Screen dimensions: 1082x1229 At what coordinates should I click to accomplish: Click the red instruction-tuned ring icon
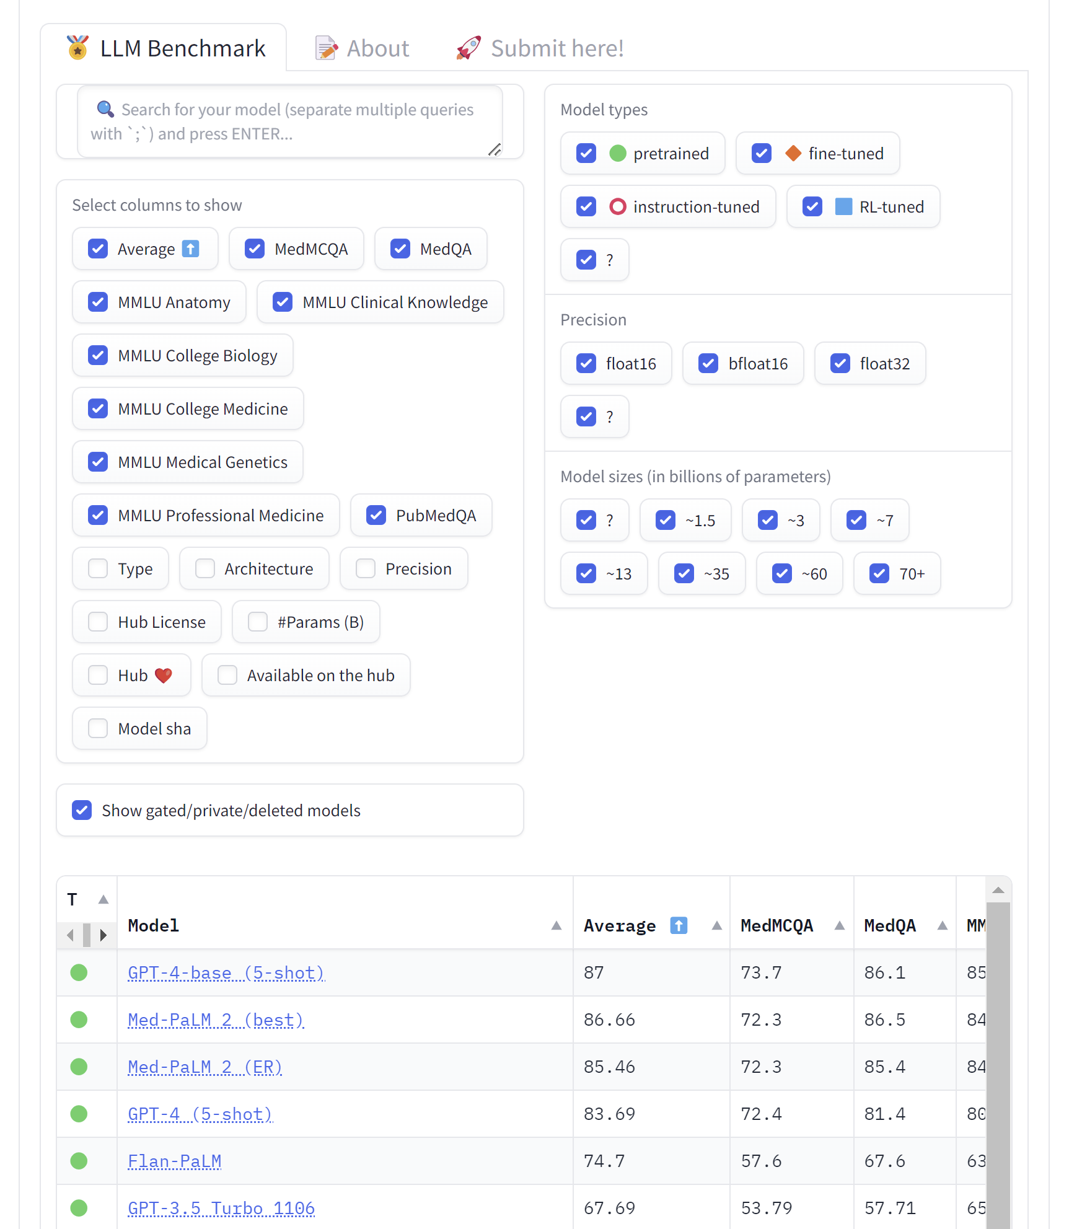point(618,206)
